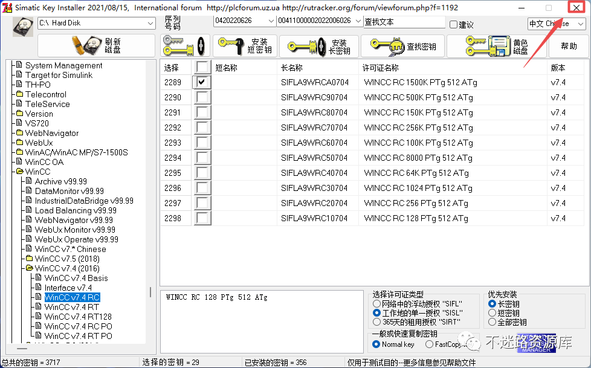Click document icon beside DataMonitor v99.99
Screen dimensions: 591x368
pyautogui.click(x=29, y=190)
